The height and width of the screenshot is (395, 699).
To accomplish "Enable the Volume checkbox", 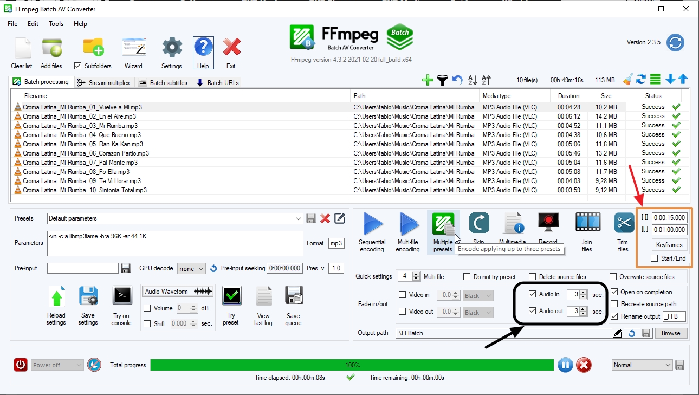I will [x=147, y=308].
